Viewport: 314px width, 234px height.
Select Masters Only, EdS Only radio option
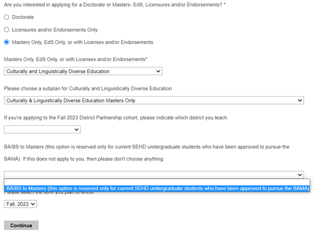(x=7, y=42)
